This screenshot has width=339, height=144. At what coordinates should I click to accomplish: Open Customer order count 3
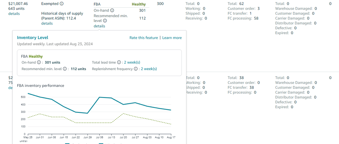tap(259, 9)
